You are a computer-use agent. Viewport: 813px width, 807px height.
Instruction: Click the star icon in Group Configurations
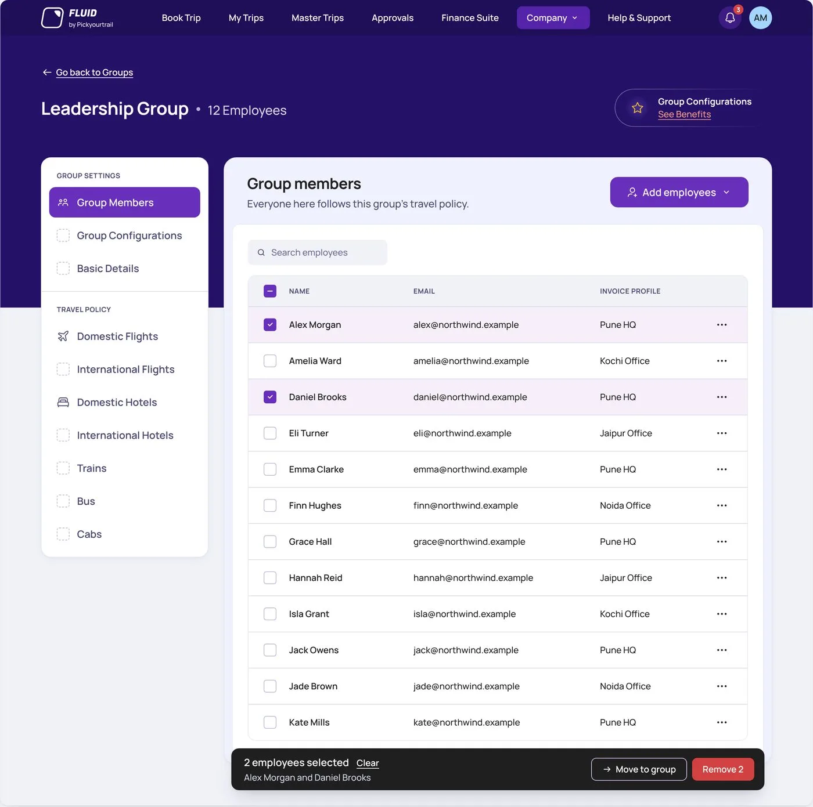pyautogui.click(x=638, y=108)
